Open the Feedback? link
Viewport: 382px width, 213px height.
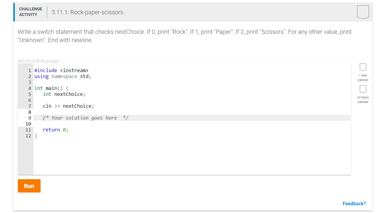pyautogui.click(x=354, y=204)
